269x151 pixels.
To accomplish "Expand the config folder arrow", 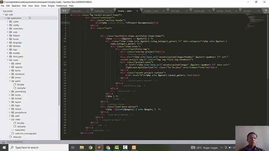I will point(8,25).
